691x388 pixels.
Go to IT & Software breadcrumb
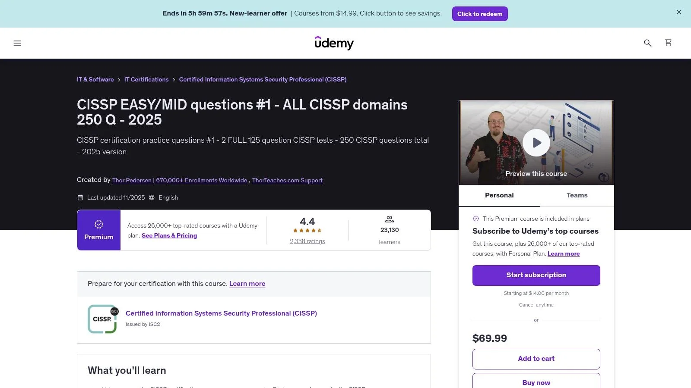[x=95, y=79]
